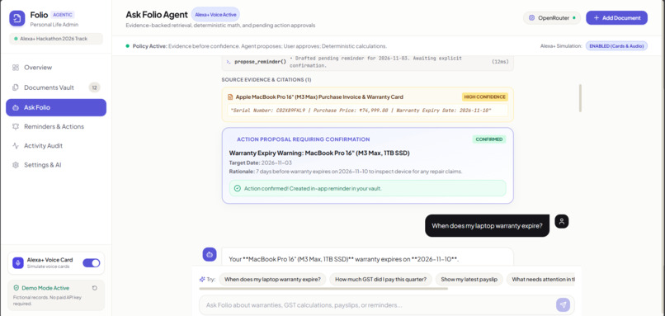Click the AGENTIC badge next to Folio

[63, 15]
